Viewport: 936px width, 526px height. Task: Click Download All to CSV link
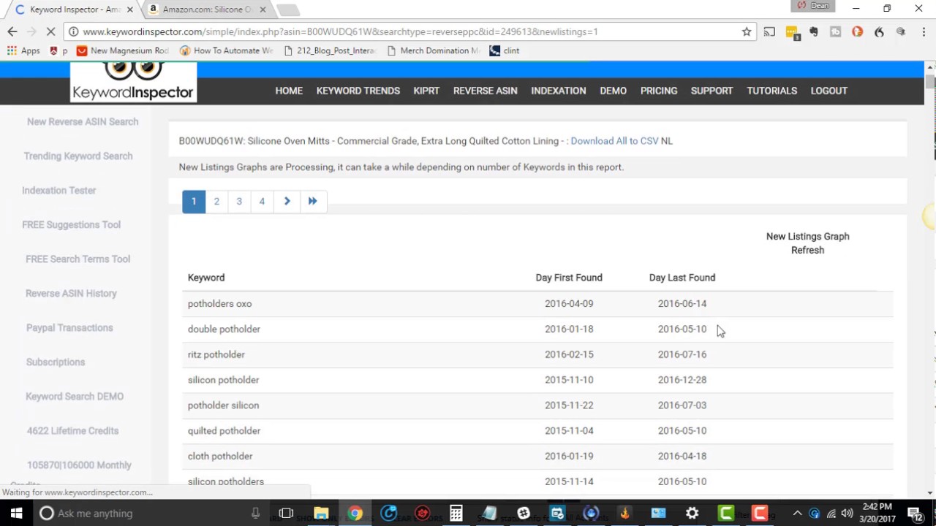614,141
